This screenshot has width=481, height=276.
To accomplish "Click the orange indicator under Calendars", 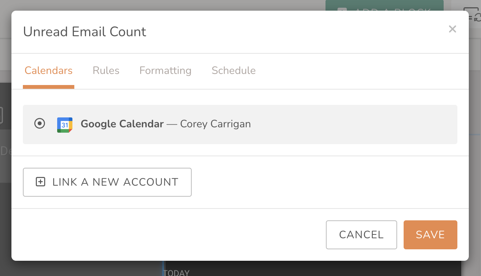I will [48, 87].
